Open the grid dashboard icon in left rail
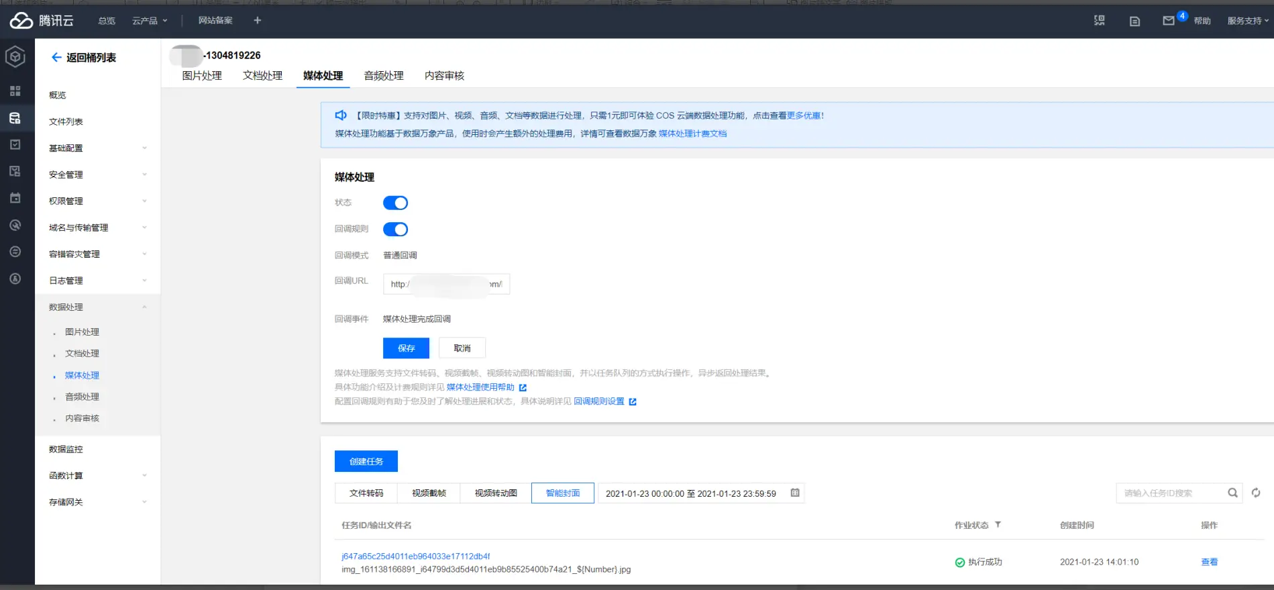 point(15,91)
